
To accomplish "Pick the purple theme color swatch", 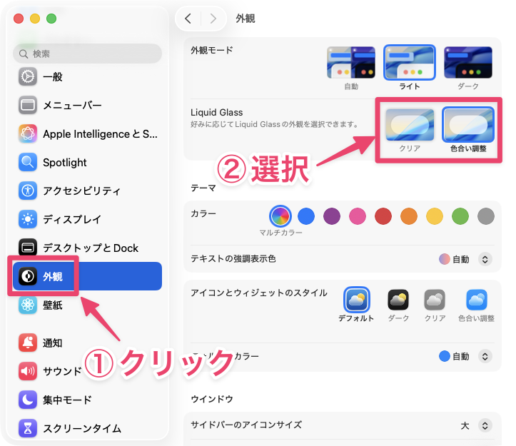I will coord(331,216).
